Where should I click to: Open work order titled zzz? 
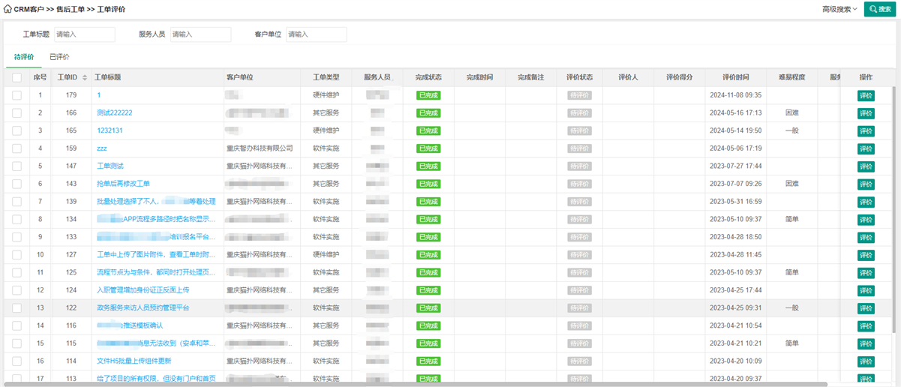click(x=102, y=148)
